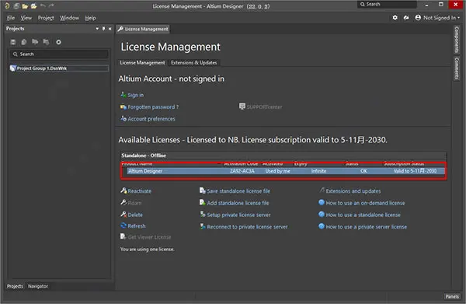Click the Reactivate license icon
This screenshot has height=304, width=466.
123,190
